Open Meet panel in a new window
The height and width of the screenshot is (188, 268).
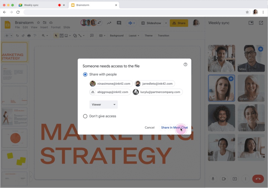tap(261, 23)
